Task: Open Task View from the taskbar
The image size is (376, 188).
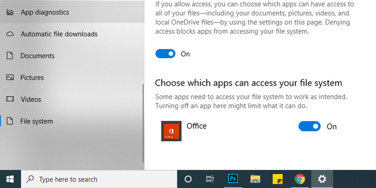Action: click(x=210, y=179)
